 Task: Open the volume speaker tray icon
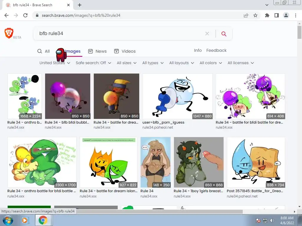(x=272, y=220)
